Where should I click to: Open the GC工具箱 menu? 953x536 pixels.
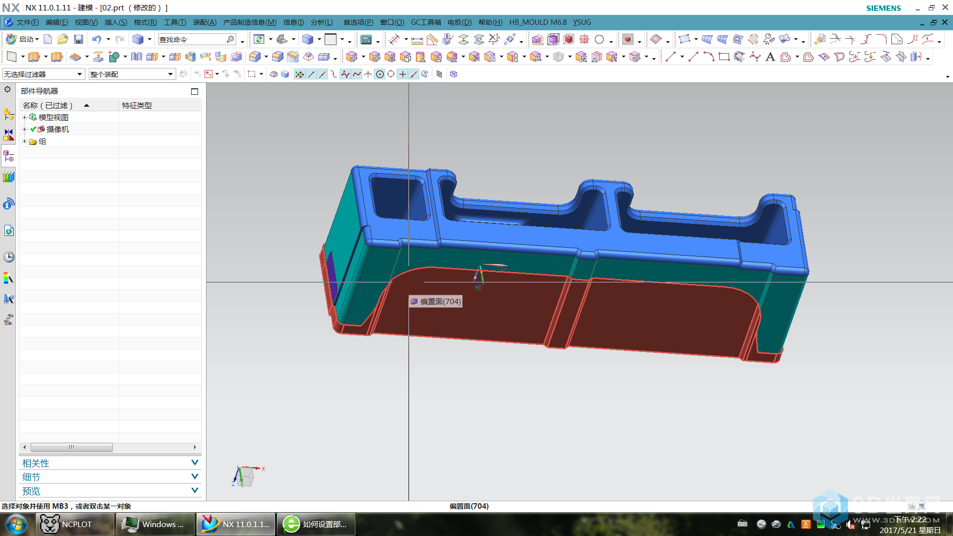426,22
